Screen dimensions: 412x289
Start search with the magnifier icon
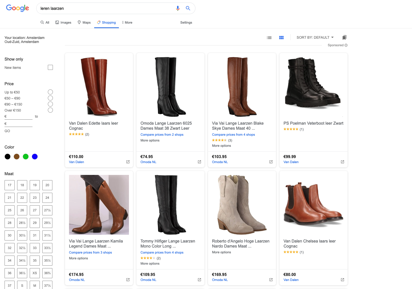coord(188,8)
